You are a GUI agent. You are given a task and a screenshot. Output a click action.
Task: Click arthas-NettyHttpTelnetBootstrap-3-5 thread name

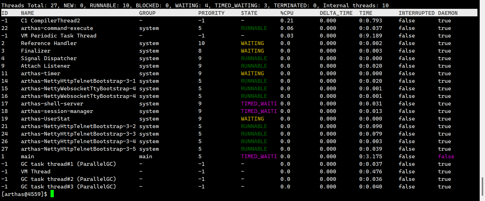click(78, 149)
